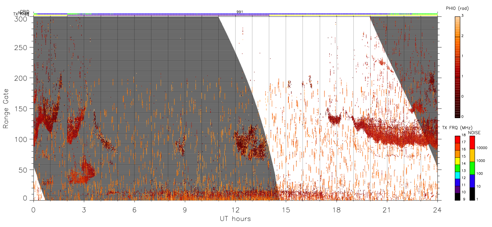Click the PHI0 colorbar tick label 3

tap(463, 16)
